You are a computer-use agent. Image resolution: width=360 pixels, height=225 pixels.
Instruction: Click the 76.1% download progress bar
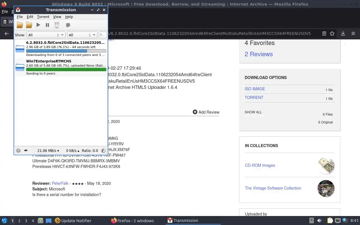pyautogui.click(x=66, y=51)
